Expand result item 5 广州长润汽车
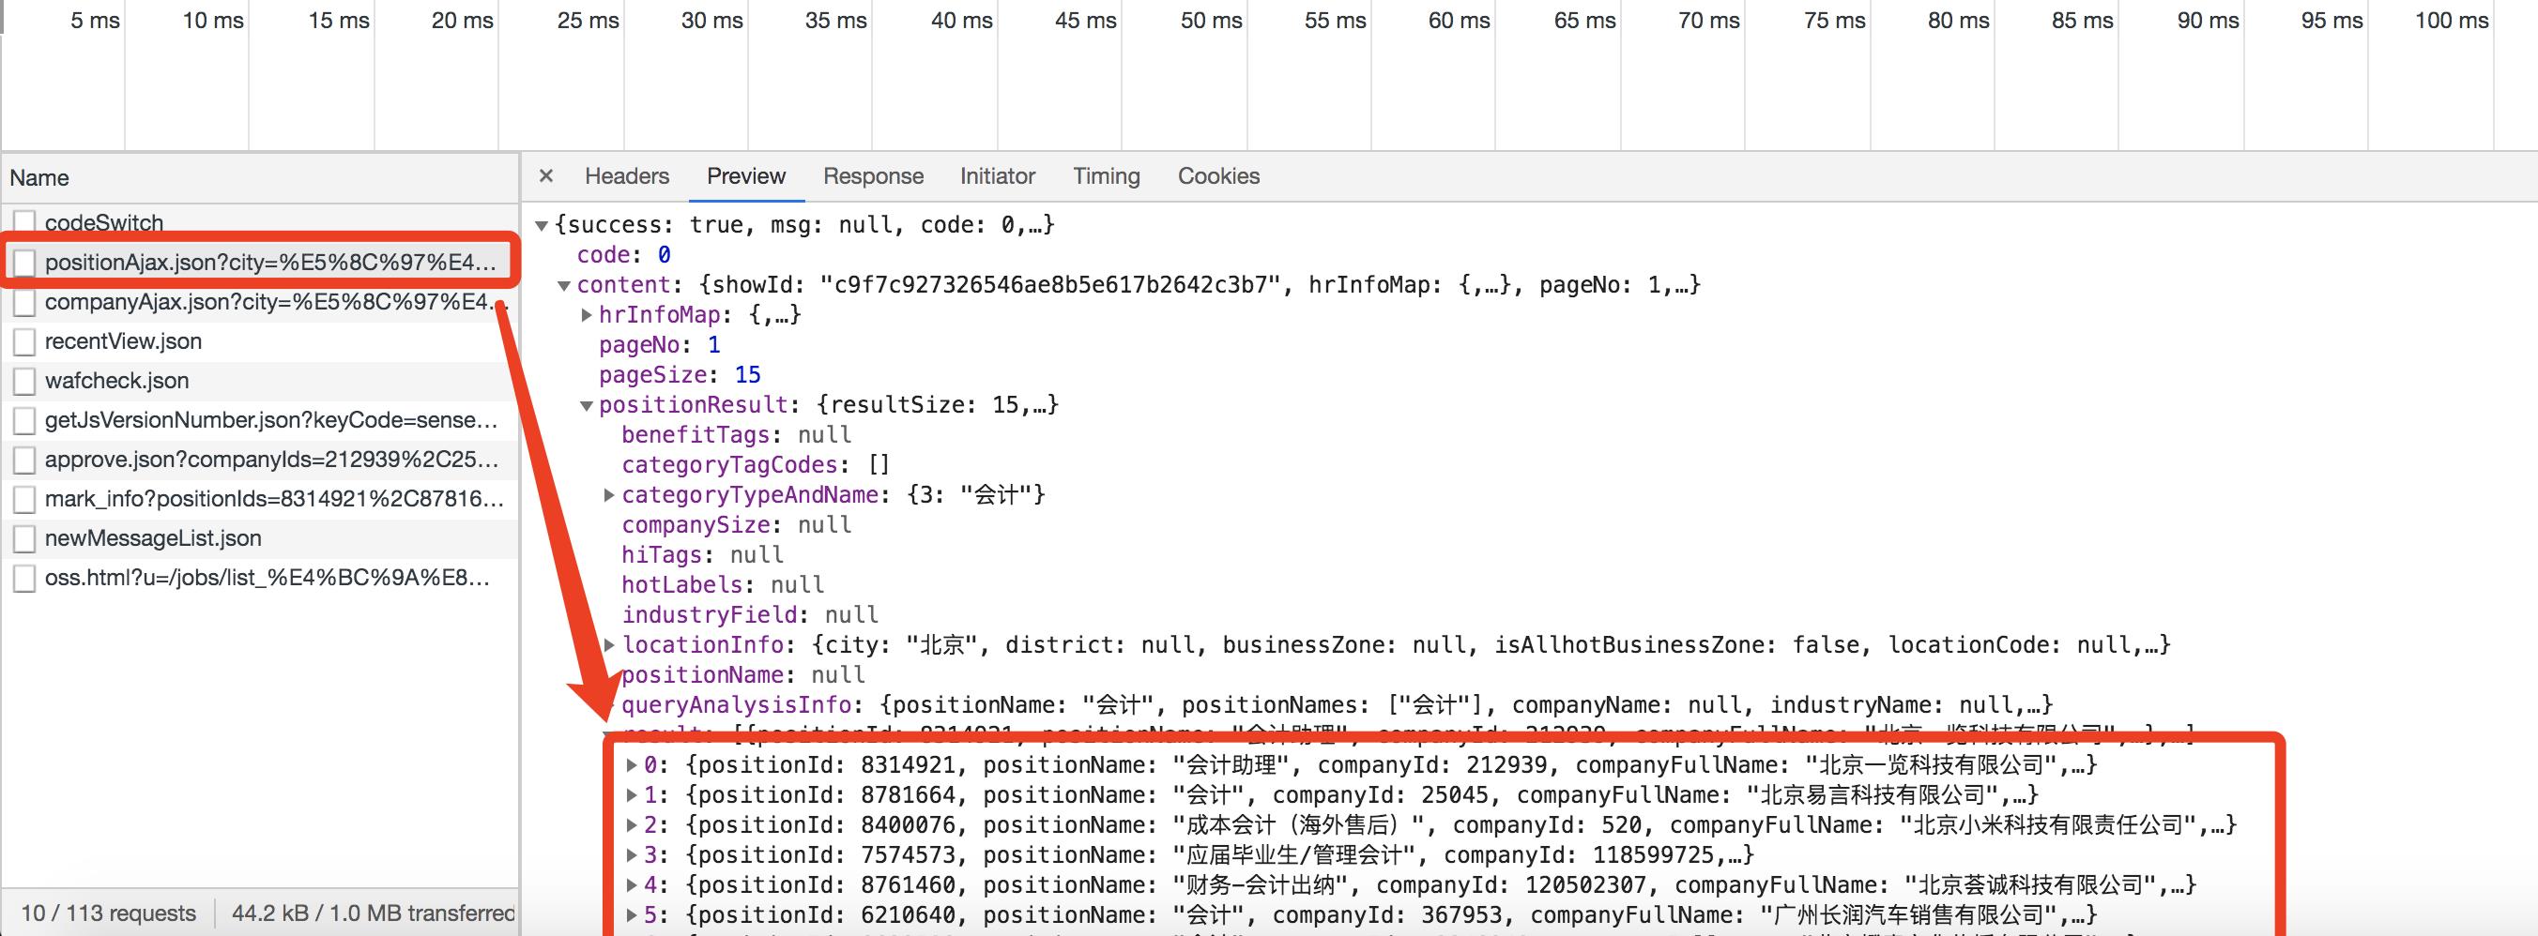Image resolution: width=2538 pixels, height=936 pixels. [633, 914]
